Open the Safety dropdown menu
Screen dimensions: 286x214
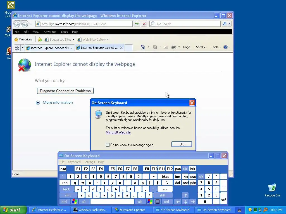[202, 47]
